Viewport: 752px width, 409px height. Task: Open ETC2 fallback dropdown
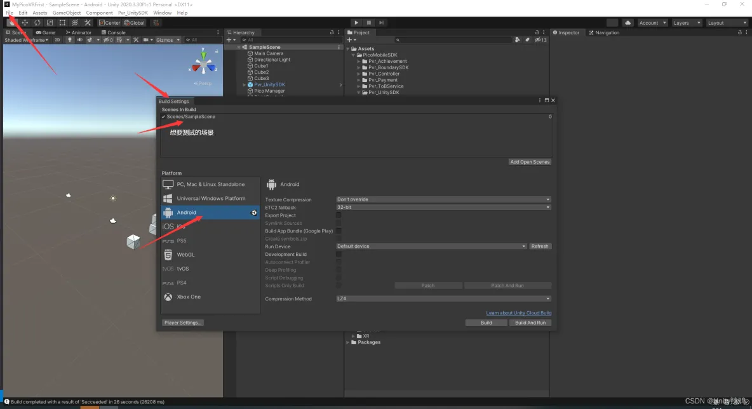point(443,207)
